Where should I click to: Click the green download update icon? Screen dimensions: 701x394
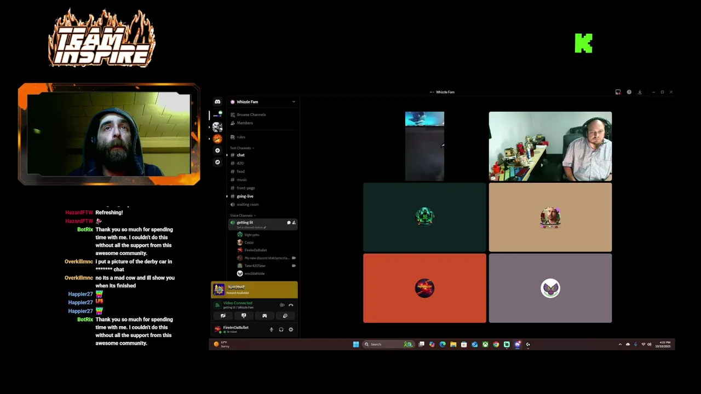pyautogui.click(x=639, y=92)
